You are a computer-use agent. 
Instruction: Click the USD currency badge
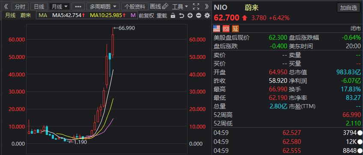pyautogui.click(x=226, y=29)
